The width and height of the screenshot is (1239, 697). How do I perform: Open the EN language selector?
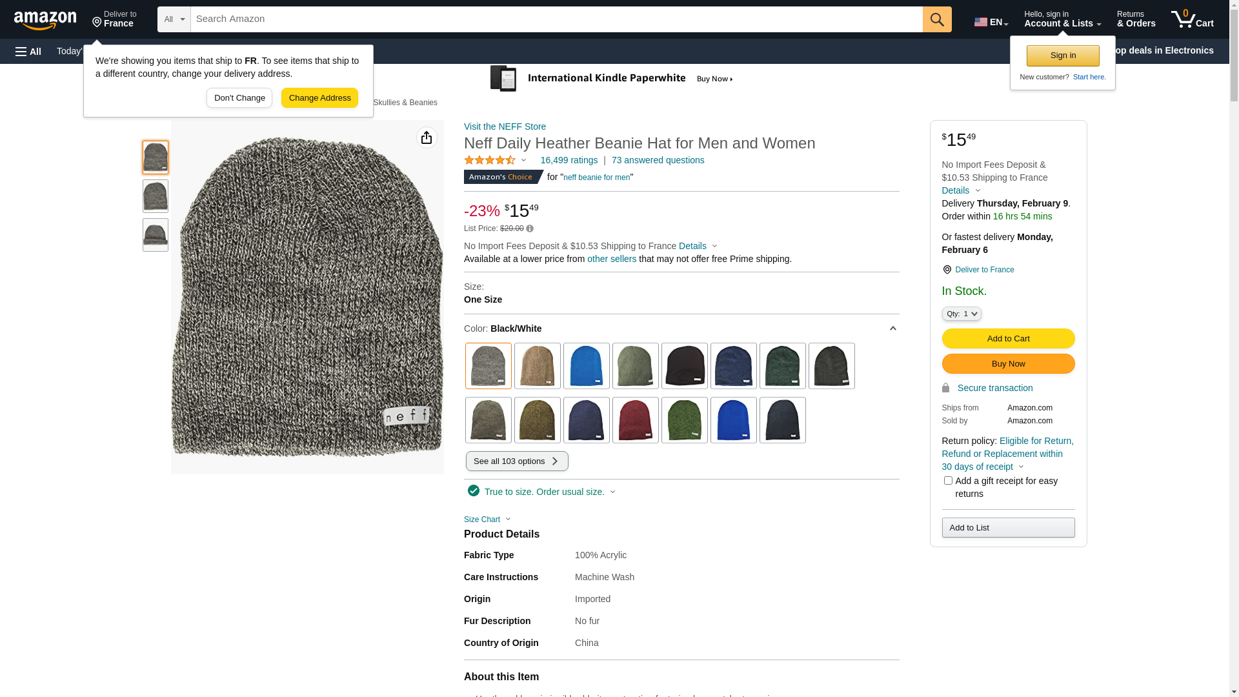click(991, 22)
